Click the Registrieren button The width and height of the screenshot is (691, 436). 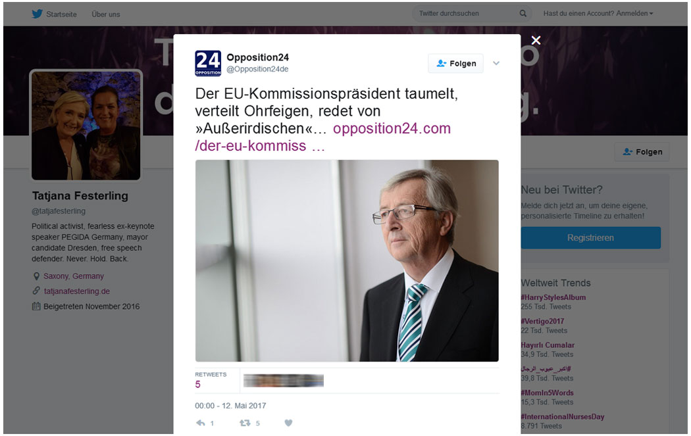(590, 238)
